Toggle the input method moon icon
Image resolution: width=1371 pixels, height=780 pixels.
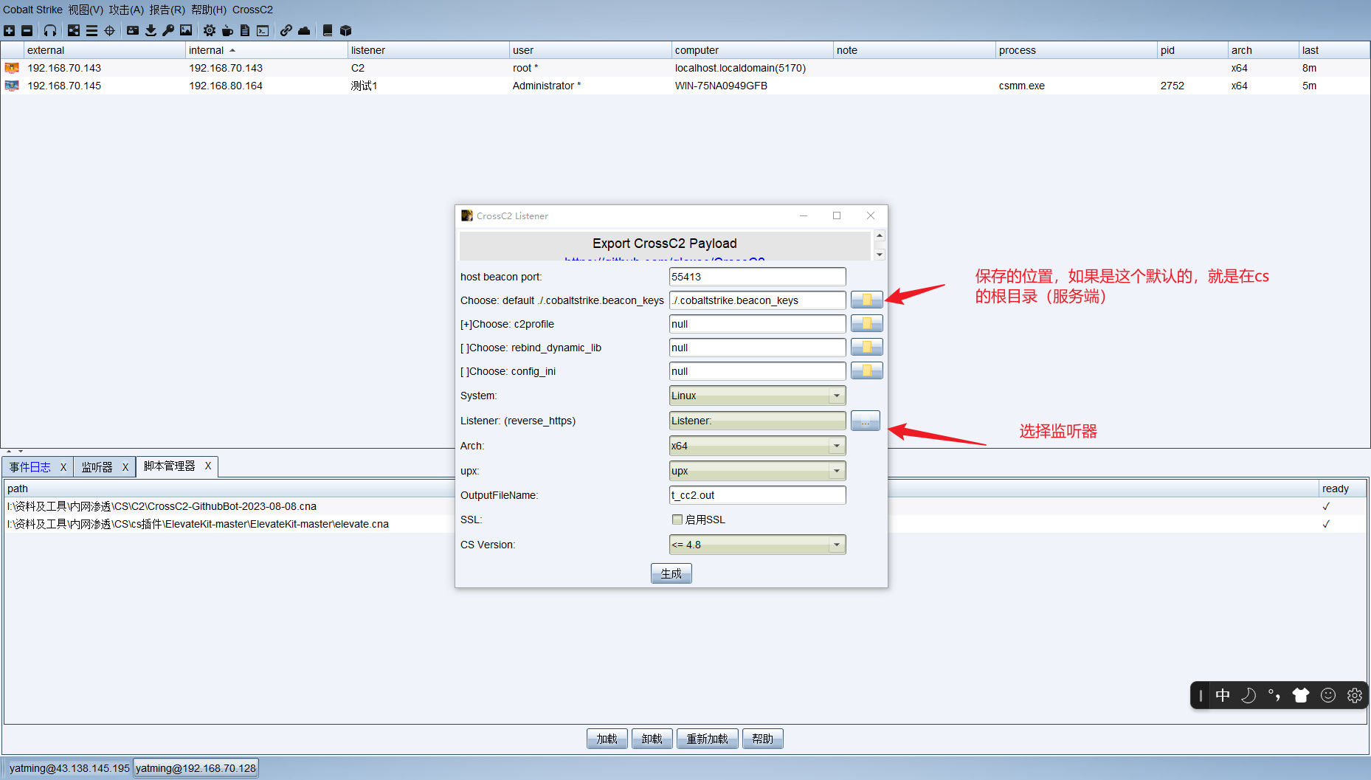[1249, 695]
